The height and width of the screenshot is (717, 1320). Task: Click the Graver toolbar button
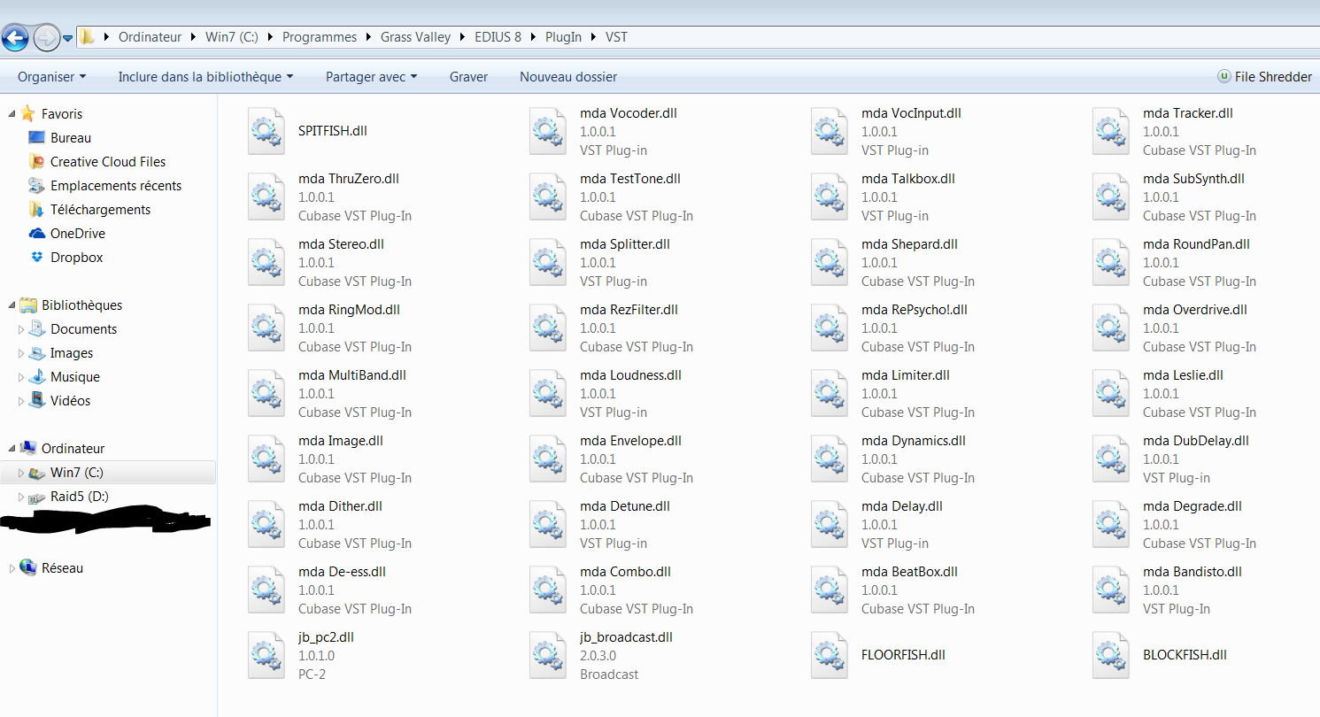[468, 77]
